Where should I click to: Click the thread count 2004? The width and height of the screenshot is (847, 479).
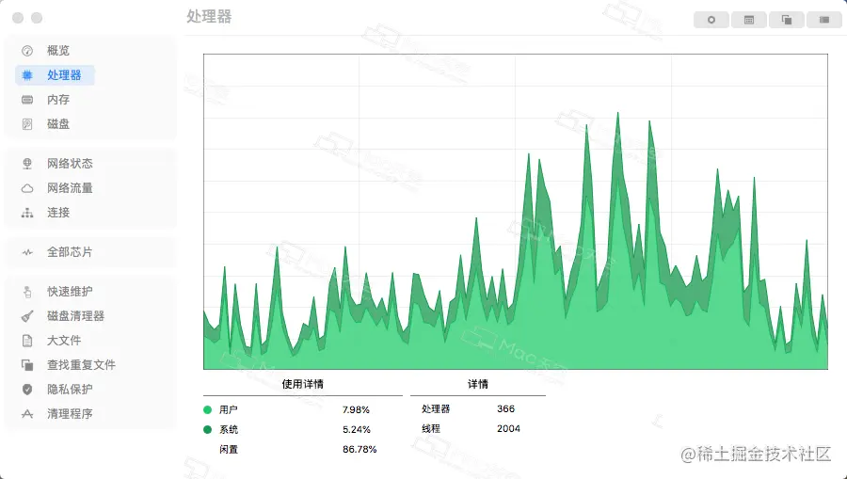click(x=508, y=429)
